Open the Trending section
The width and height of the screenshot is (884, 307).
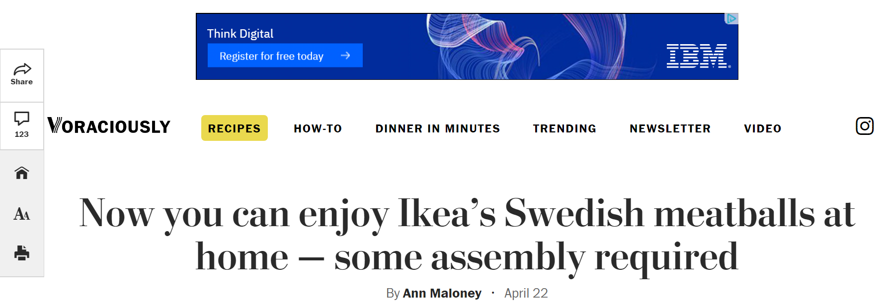(564, 128)
